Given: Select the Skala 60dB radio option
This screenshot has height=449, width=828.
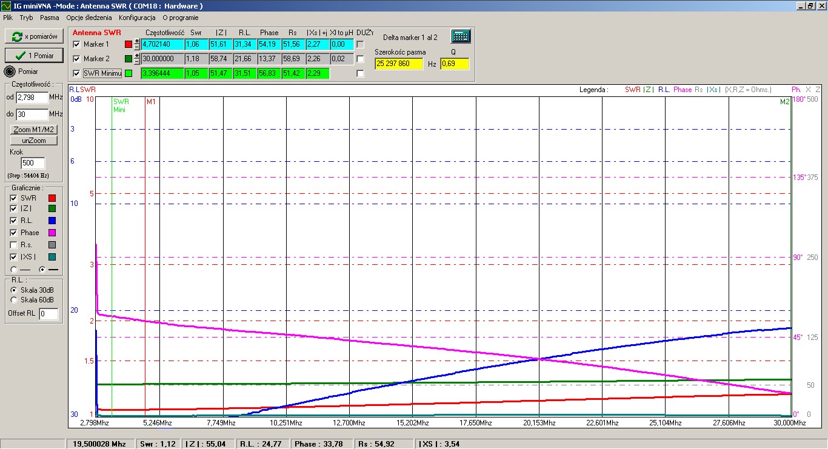Looking at the screenshot, I should [14, 300].
